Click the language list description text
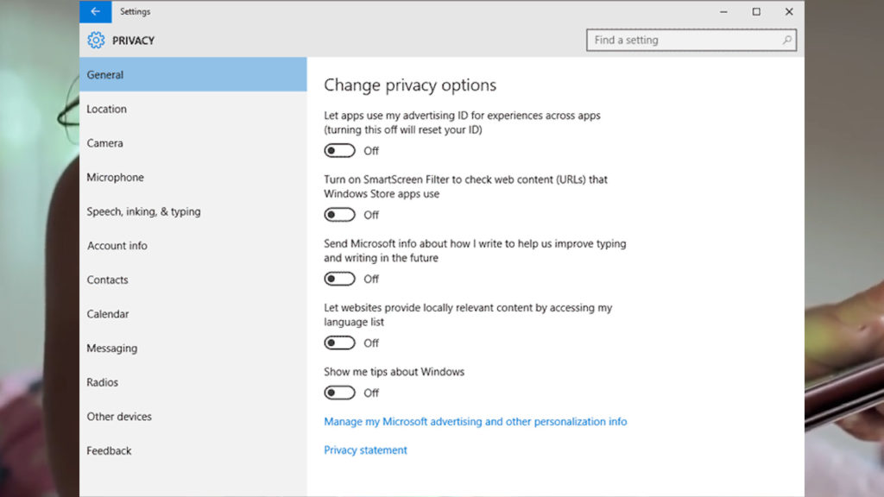Screen dimensions: 884x497 point(468,314)
